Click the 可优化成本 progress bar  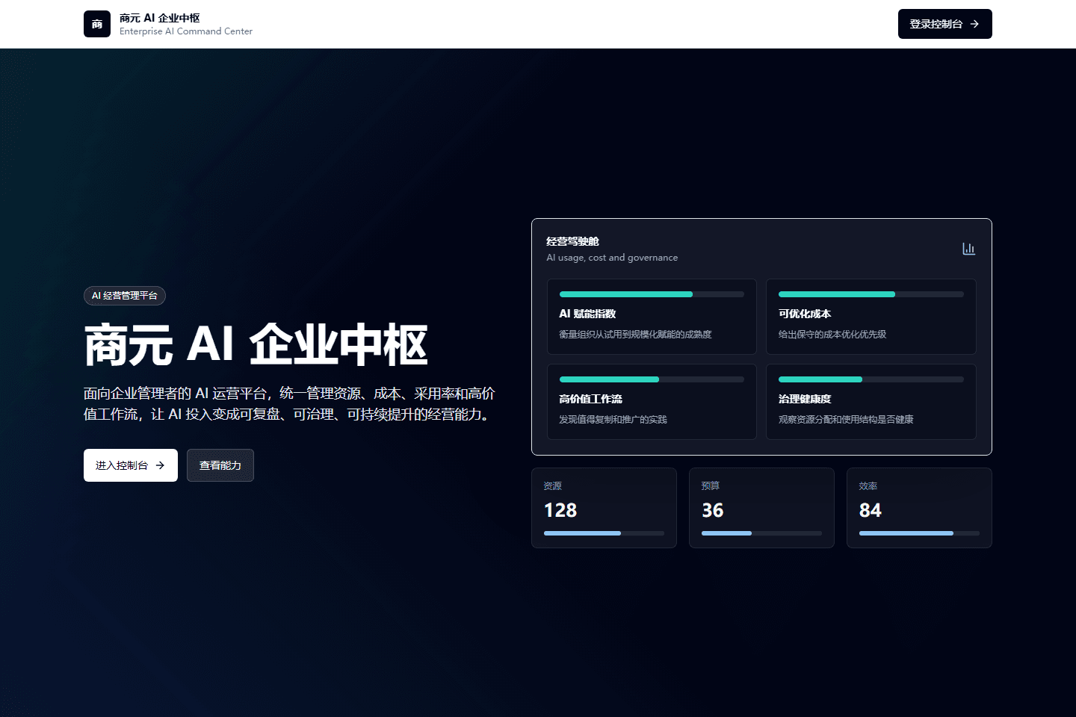tap(871, 294)
